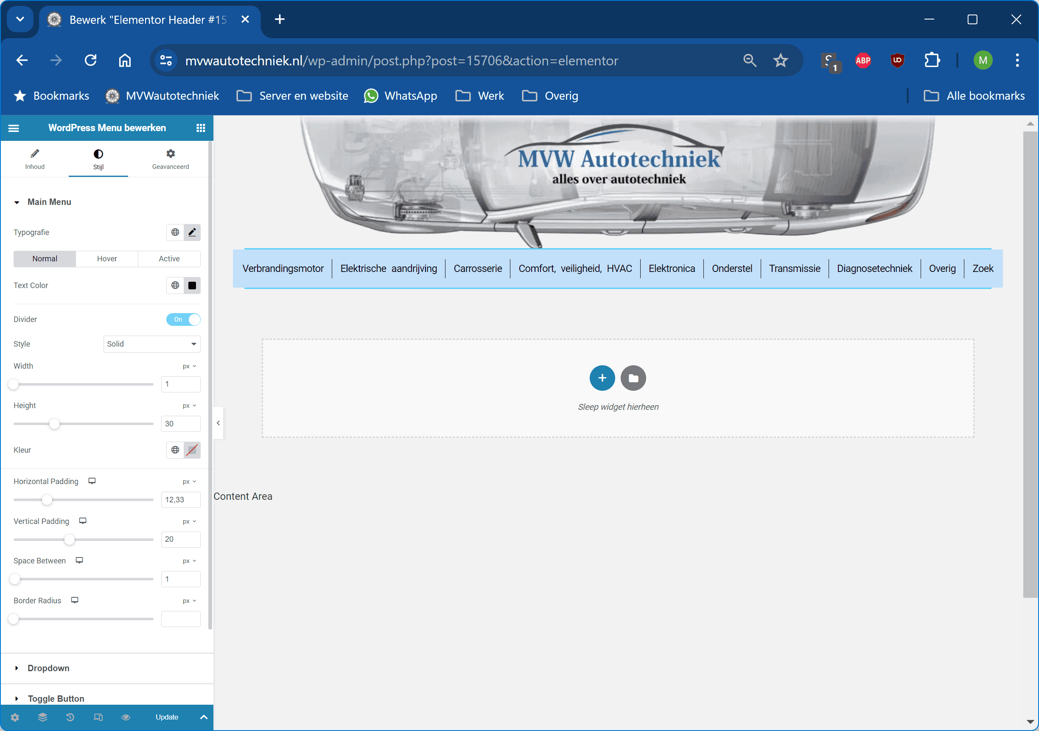Preview changes with the eye icon
Viewport: 1039px width, 731px height.
coord(126,717)
